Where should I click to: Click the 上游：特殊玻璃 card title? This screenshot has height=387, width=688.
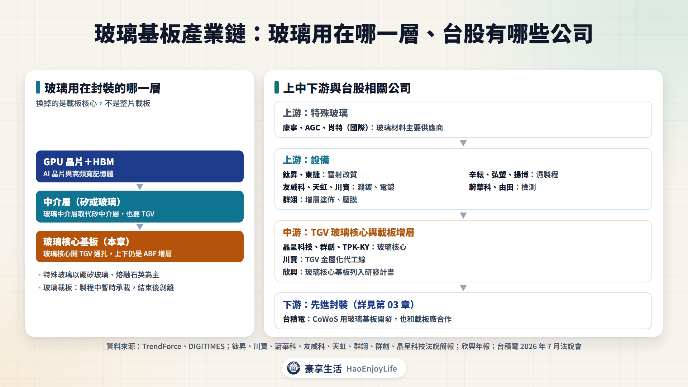315,113
